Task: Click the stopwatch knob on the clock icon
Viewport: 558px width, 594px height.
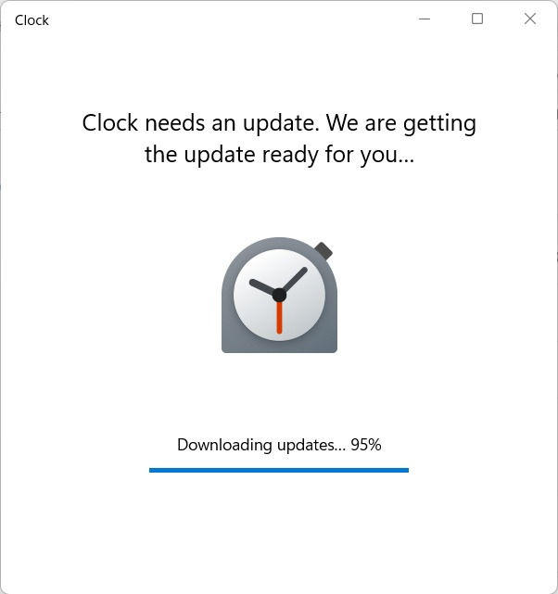Action: pos(323,251)
